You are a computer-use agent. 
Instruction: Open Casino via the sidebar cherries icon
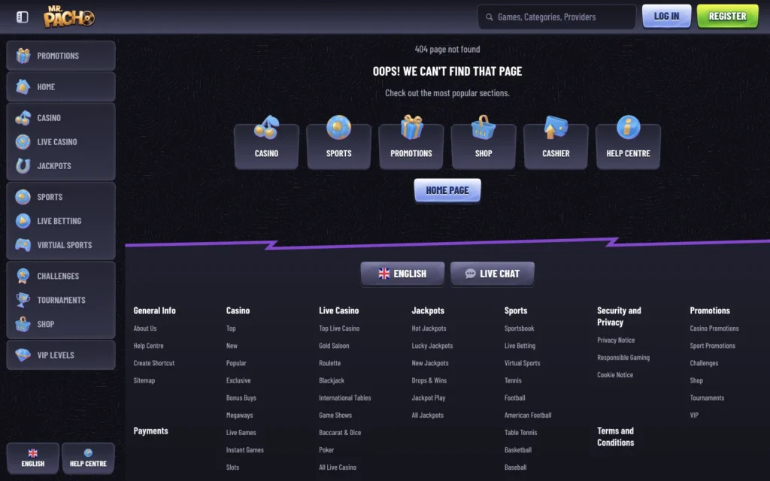(23, 118)
